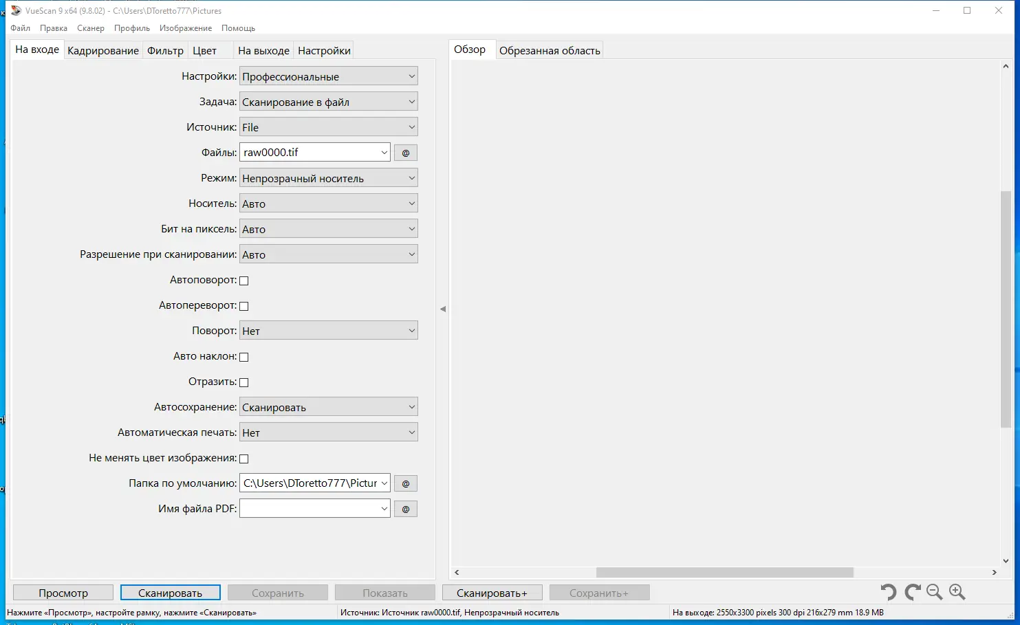This screenshot has height=625, width=1020.
Task: Open the Правка menu
Action: point(54,28)
